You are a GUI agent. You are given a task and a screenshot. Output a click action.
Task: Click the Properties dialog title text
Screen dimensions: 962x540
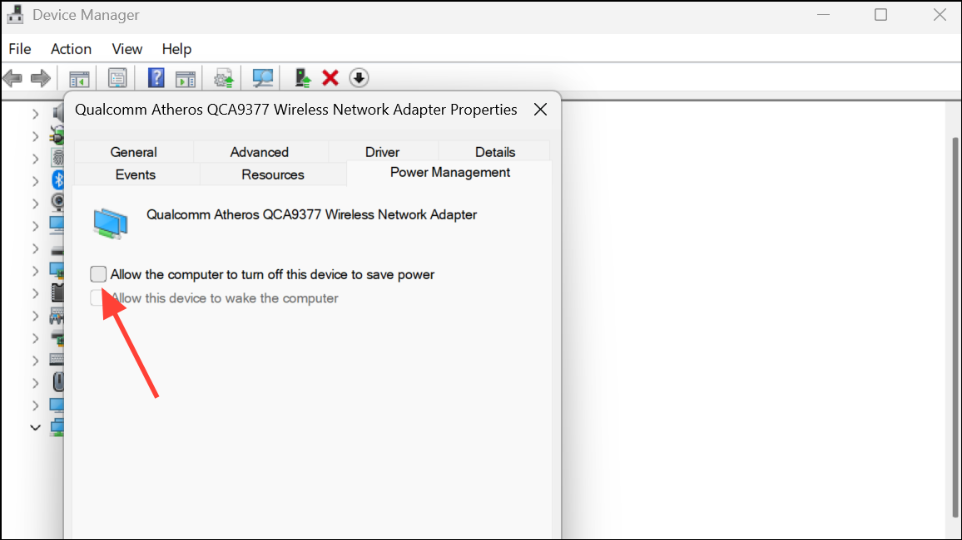(295, 110)
